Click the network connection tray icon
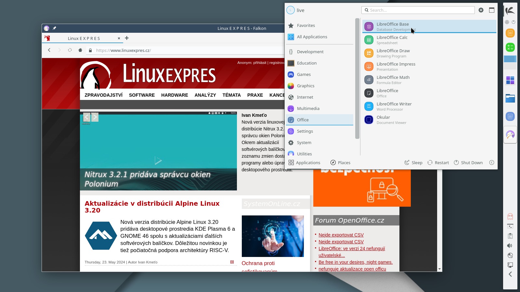Screen dimensions: 520x292 click(510, 265)
